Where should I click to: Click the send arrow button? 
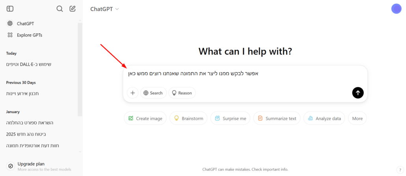click(358, 93)
